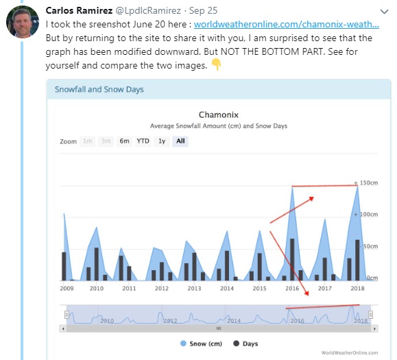Image resolution: width=397 pixels, height=360 pixels.
Task: Click the disabled 3m zoom button
Action: click(x=106, y=141)
